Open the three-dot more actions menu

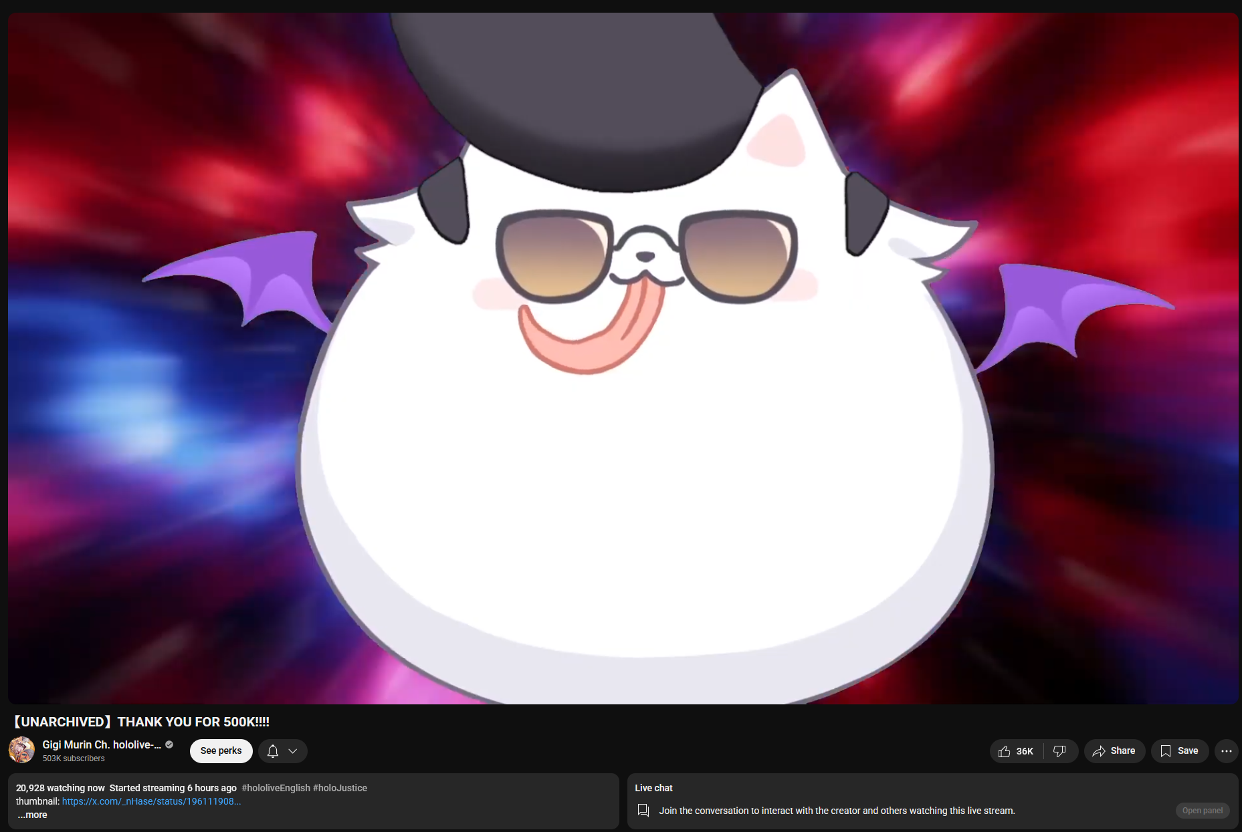click(1226, 751)
